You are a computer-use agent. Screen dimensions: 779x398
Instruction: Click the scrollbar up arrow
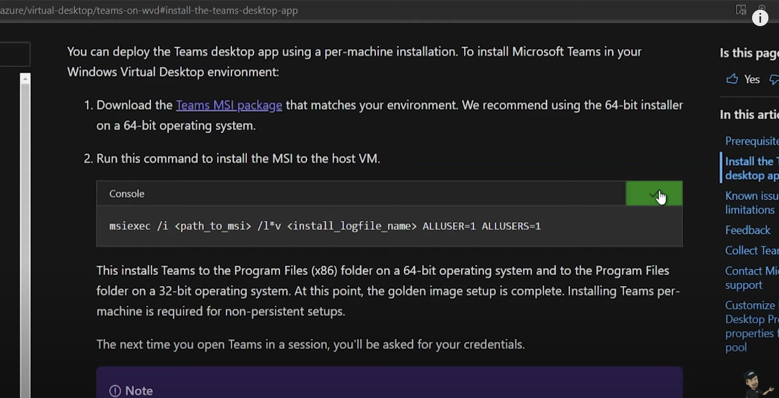25,79
